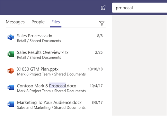
Task: Open Sales Process.vsdx file
Action: [x=34, y=36]
